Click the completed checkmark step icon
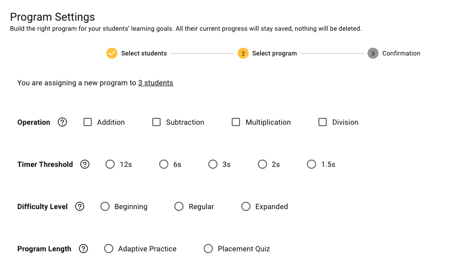 click(x=112, y=54)
